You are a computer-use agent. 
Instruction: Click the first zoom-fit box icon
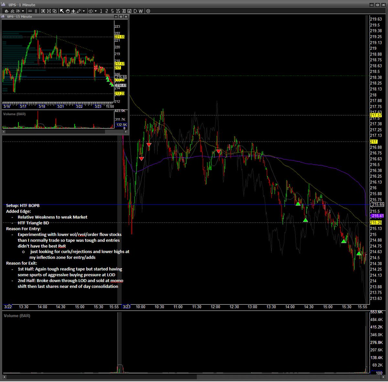(x=43, y=11)
